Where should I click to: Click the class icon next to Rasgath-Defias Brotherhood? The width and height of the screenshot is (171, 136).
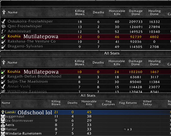click(x=3, y=76)
